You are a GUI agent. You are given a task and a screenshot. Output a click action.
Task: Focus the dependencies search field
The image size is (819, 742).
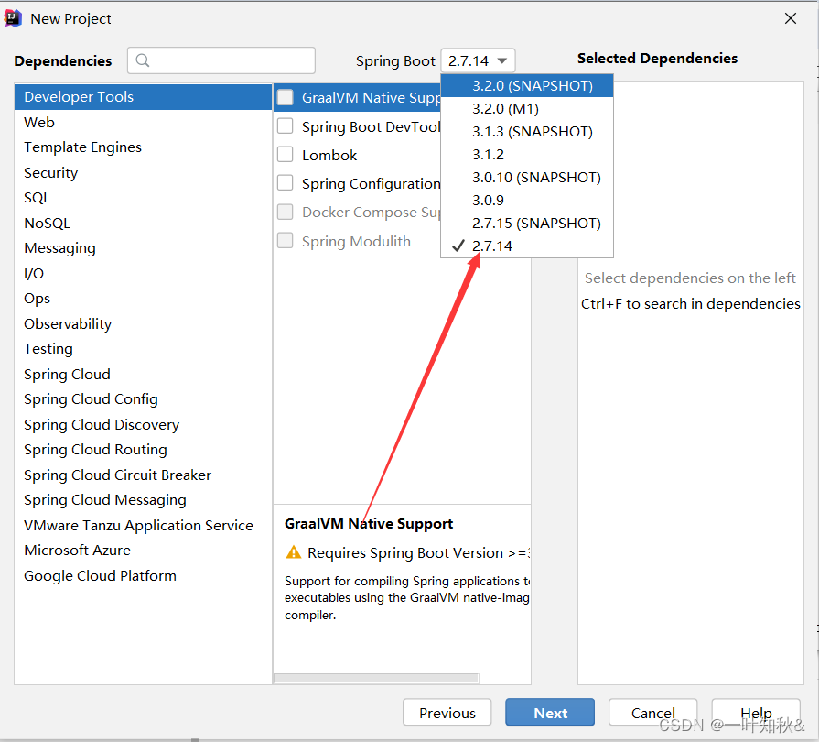click(x=221, y=60)
